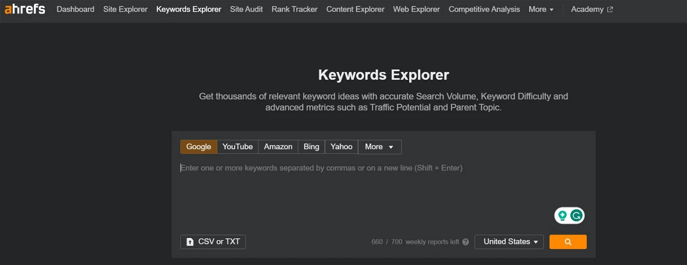
Task: Open the United States country dropdown
Action: click(x=509, y=242)
